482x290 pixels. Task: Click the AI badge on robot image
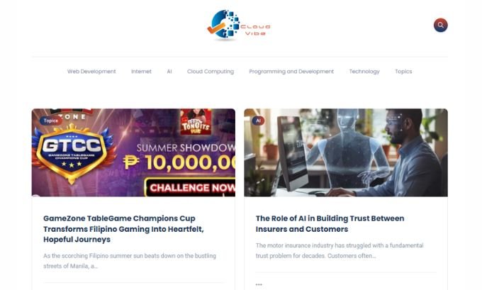point(258,121)
